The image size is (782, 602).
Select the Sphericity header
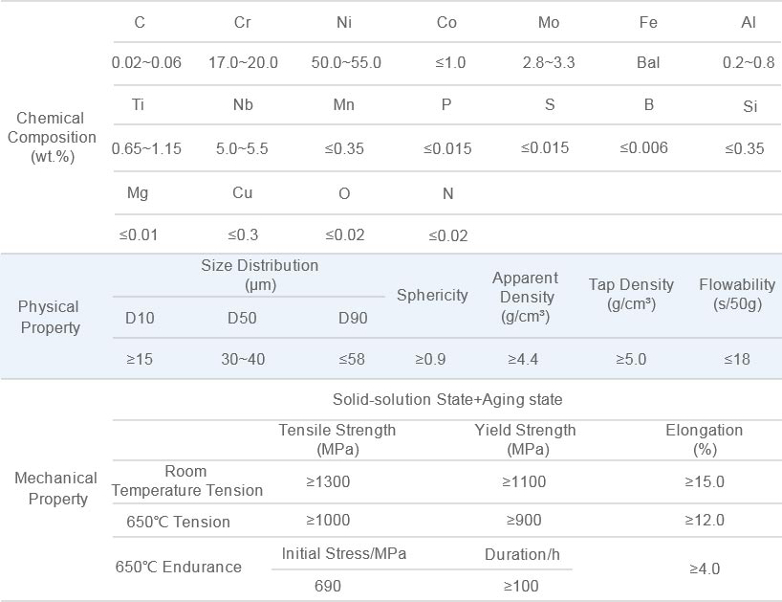432,296
